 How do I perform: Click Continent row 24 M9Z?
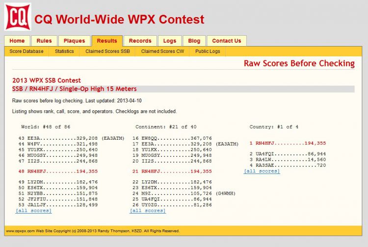pos(184,193)
